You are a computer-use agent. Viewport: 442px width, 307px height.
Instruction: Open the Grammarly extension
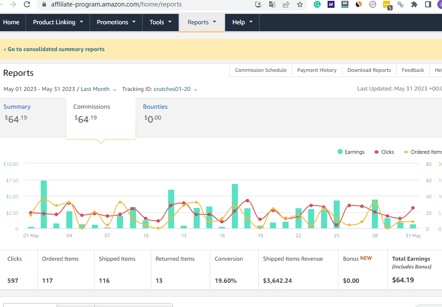pyautogui.click(x=317, y=4)
